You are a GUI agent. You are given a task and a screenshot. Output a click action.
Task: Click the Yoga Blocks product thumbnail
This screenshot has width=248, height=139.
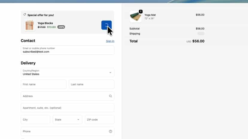click(x=30, y=25)
